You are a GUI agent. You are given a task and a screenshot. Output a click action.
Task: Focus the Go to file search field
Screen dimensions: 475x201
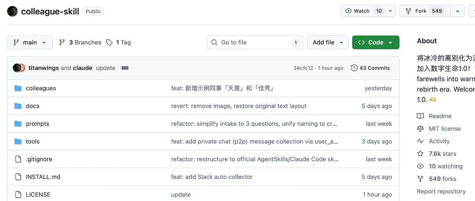[x=255, y=42]
